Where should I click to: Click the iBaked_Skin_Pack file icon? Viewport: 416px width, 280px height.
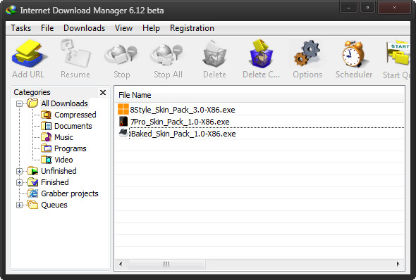(x=123, y=133)
